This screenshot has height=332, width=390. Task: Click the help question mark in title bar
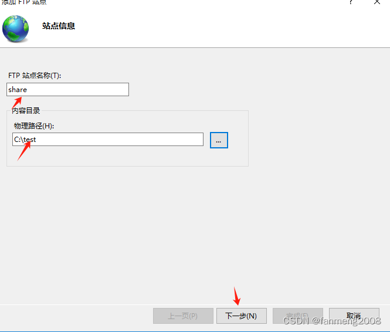[x=351, y=2]
